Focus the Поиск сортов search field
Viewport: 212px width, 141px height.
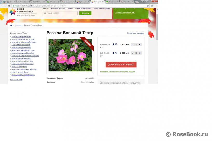pos(60,13)
